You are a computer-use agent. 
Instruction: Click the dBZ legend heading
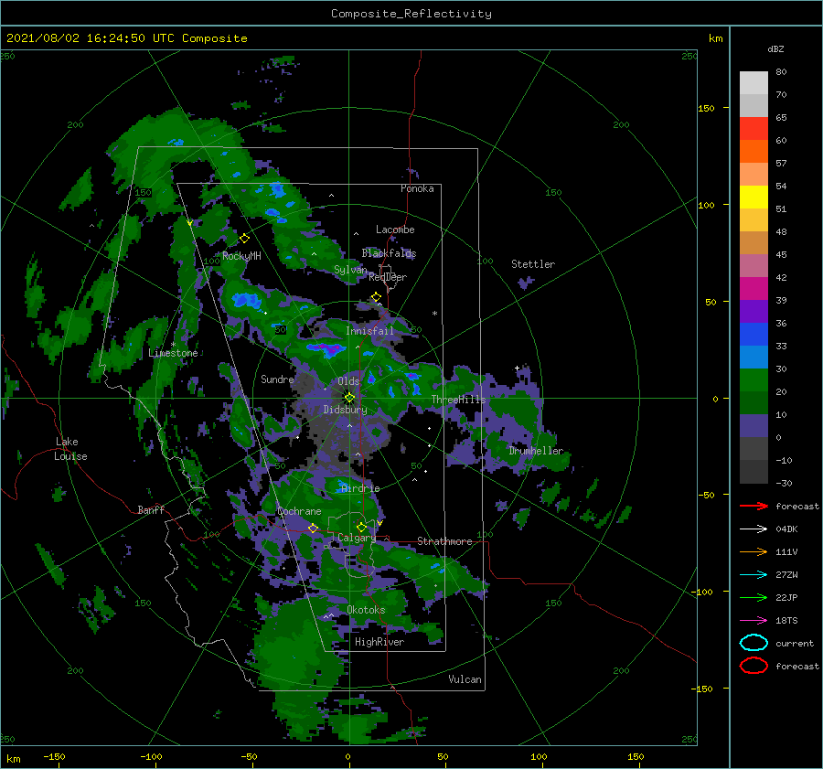[775, 48]
